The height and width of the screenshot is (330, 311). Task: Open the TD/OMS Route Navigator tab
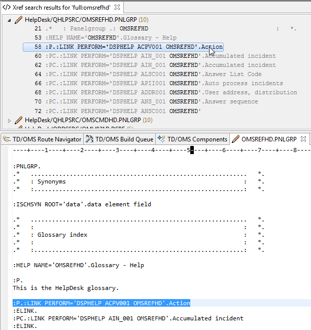pyautogui.click(x=47, y=139)
